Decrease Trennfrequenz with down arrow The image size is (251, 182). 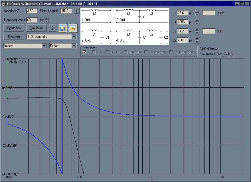tap(47, 22)
